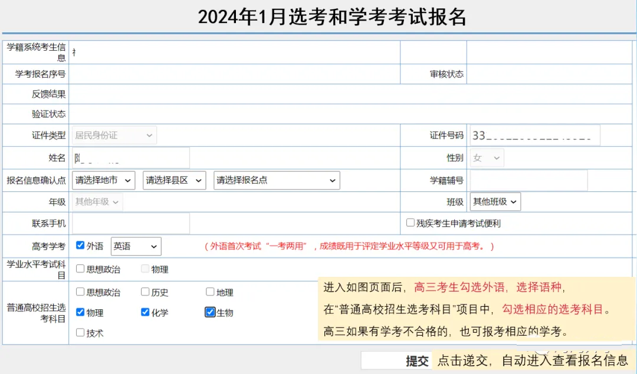The height and width of the screenshot is (374, 637).
Task: Open the 英语 language dropdown
Action: [x=136, y=246]
